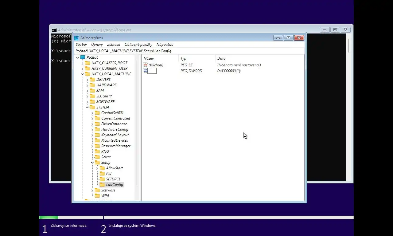Click the SECURITY folder icon
This screenshot has width=393, height=236.
pos(92,96)
